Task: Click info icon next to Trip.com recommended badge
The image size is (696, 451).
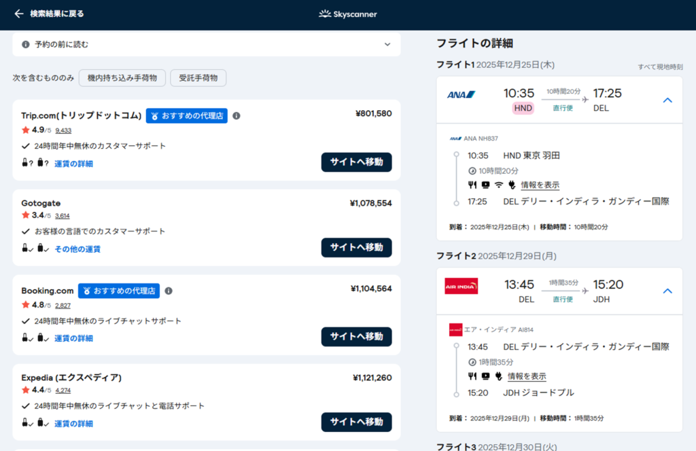Action: (x=237, y=115)
